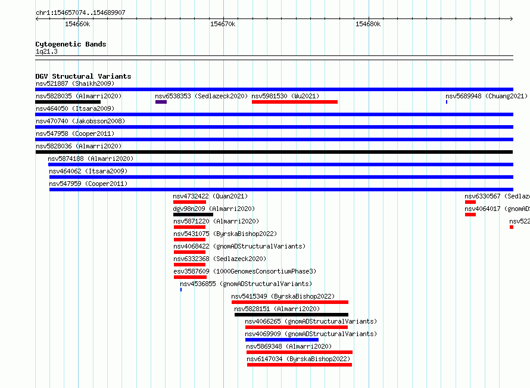Image resolution: width=530 pixels, height=388 pixels.
Task: Click the black bar of nsv5828035
Action: pos(68,102)
